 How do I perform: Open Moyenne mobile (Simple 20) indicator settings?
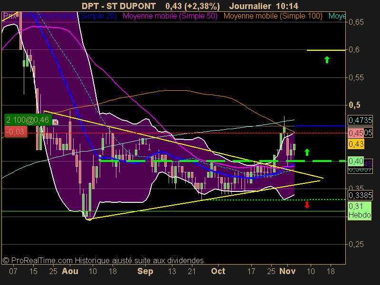coord(69,16)
